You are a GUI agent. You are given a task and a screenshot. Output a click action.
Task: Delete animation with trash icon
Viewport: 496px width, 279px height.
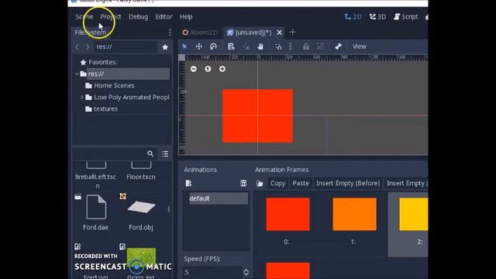coord(243,183)
